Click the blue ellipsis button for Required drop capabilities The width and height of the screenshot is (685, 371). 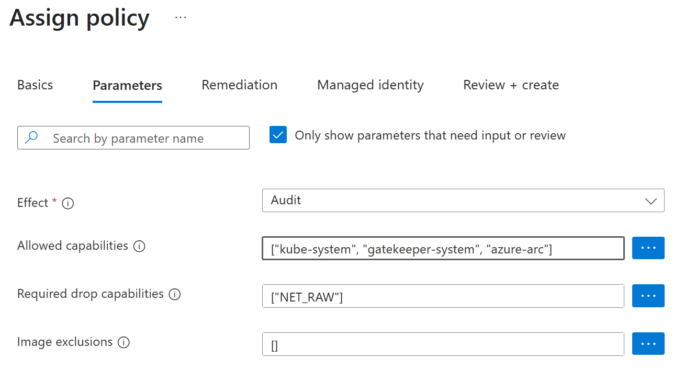[648, 296]
